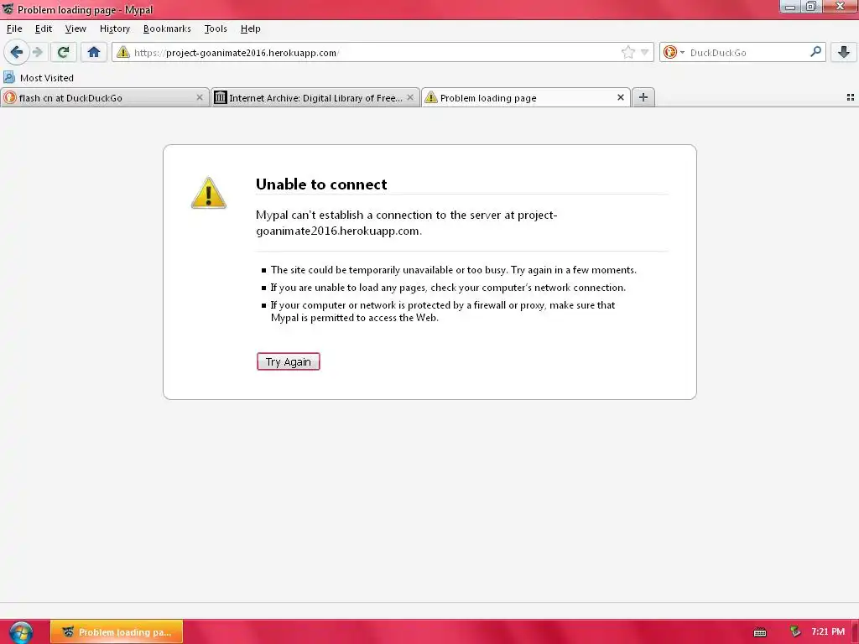The height and width of the screenshot is (644, 859).
Task: Click the 'Unable to connect' heading
Action: [x=321, y=184]
